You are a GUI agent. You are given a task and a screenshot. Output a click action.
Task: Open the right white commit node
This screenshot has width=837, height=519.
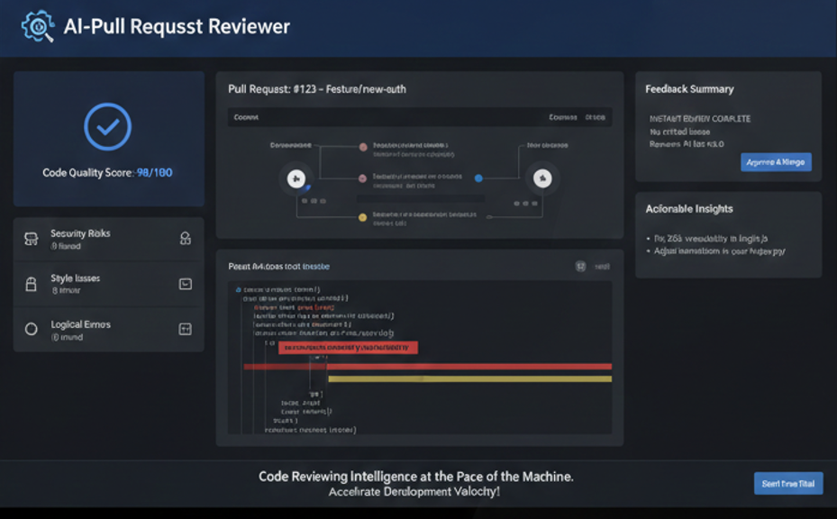(x=541, y=178)
